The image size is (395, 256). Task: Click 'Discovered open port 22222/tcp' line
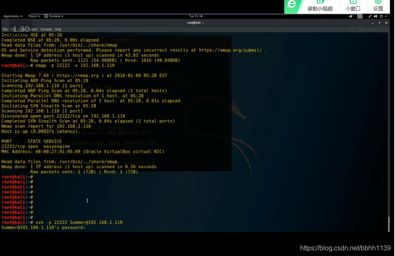pos(63,116)
